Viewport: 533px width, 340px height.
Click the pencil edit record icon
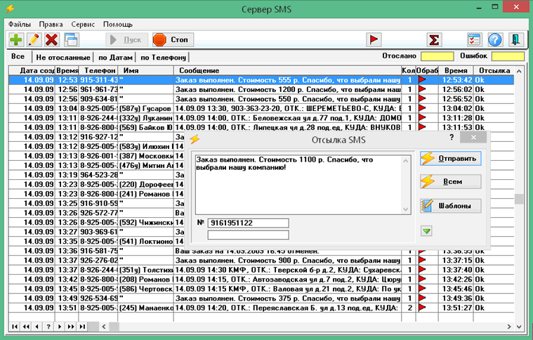(x=34, y=40)
